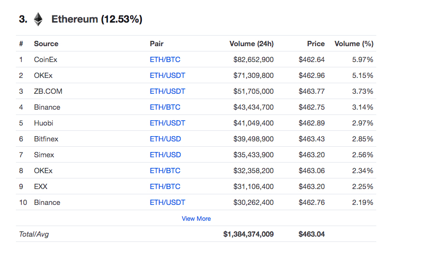
Task: Open the EXX ETH/BTC pair link
Action: coord(165,187)
